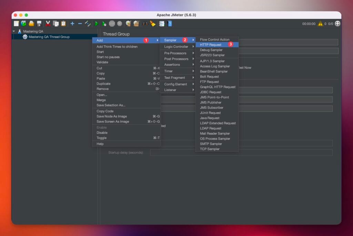Viewport: 353px width, 236px height.
Task: Click the Clear results toolbar icon
Action: 128,24
